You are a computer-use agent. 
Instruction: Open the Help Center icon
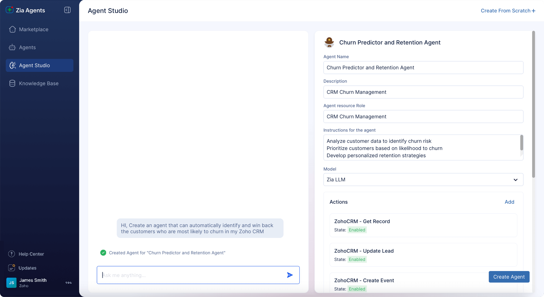click(12, 254)
